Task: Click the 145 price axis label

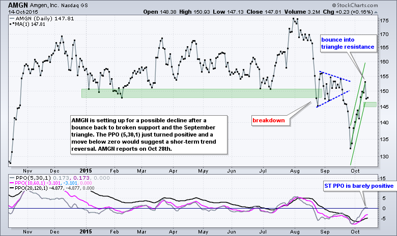Action: [x=384, y=107]
